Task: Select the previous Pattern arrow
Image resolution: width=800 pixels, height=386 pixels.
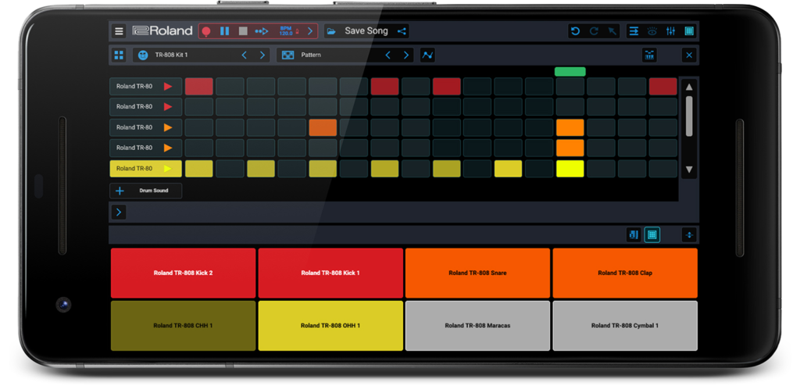Action: click(387, 55)
